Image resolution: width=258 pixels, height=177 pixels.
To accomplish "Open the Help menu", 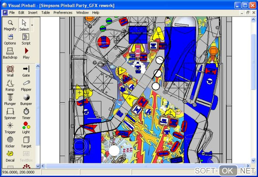I will (x=96, y=13).
